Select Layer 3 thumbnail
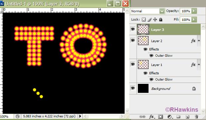This screenshot has height=120, width=206. [x=143, y=30]
